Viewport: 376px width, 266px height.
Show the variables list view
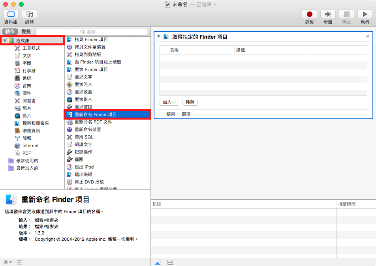tap(170, 262)
